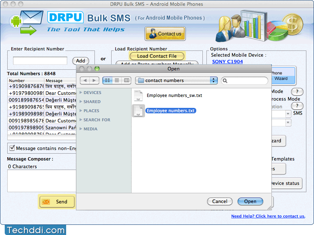Image resolution: width=314 pixels, height=235 pixels.
Task: Click the envelope icon on Send button
Action: tap(46, 202)
